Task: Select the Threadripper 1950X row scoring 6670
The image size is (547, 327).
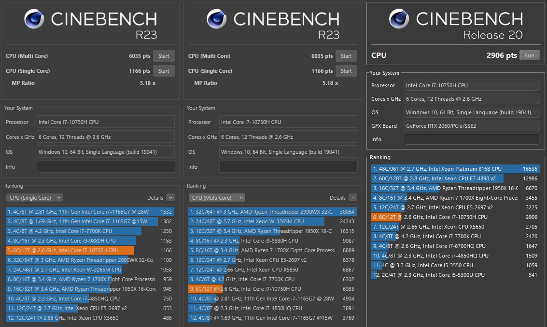Action: click(x=455, y=188)
